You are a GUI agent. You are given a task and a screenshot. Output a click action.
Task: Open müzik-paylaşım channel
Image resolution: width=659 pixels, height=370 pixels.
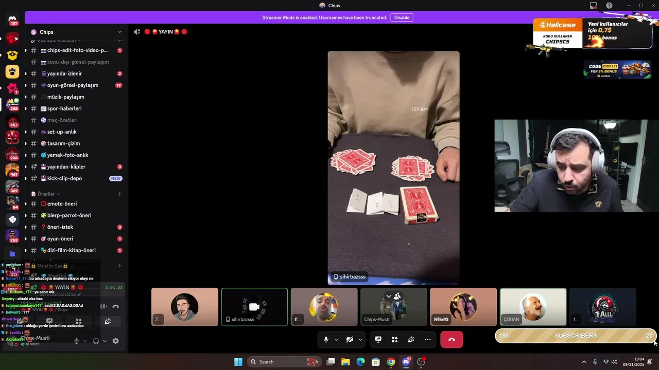point(76,97)
